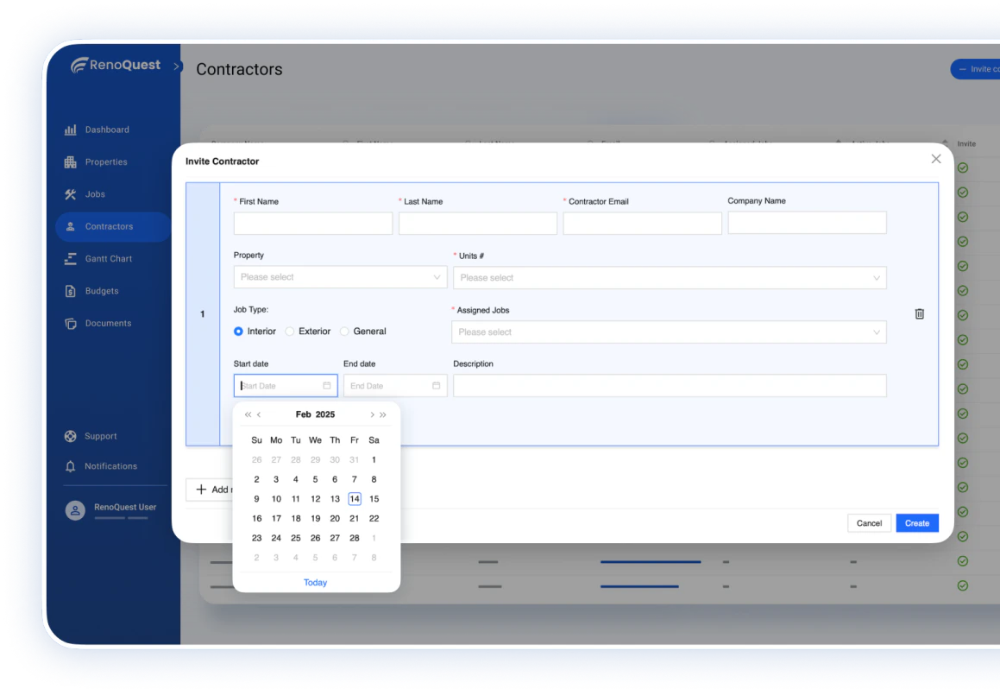
Task: Click the Documents sidebar icon
Action: (70, 324)
